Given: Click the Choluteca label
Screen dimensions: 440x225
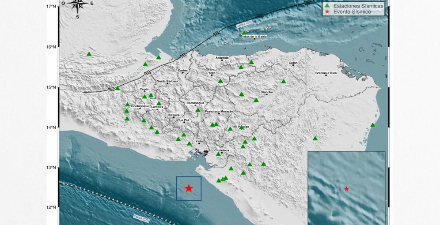Looking at the screenshot, I should [x=222, y=150].
